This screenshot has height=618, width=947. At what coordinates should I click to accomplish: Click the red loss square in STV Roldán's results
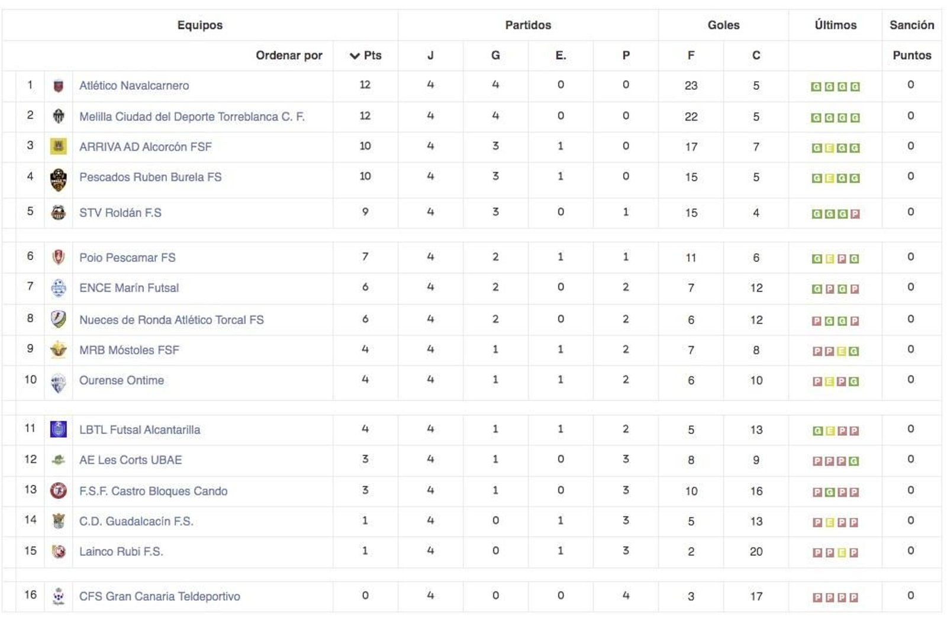click(855, 214)
